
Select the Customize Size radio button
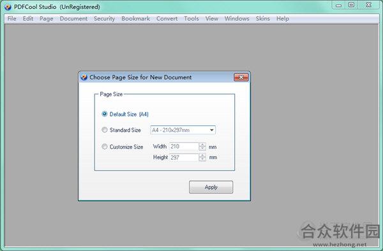[105, 147]
